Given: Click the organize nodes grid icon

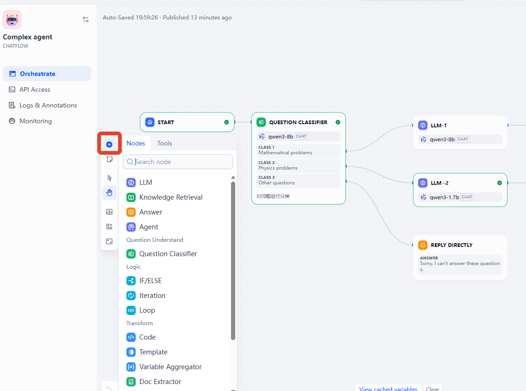Looking at the screenshot, I should click(109, 227).
